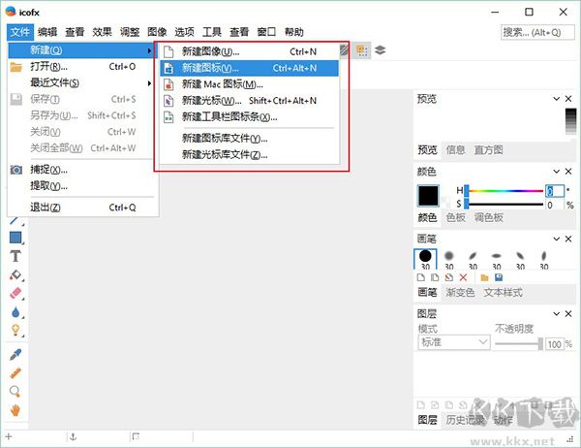Switch to the 色板 tab
The height and width of the screenshot is (448, 581).
click(455, 217)
